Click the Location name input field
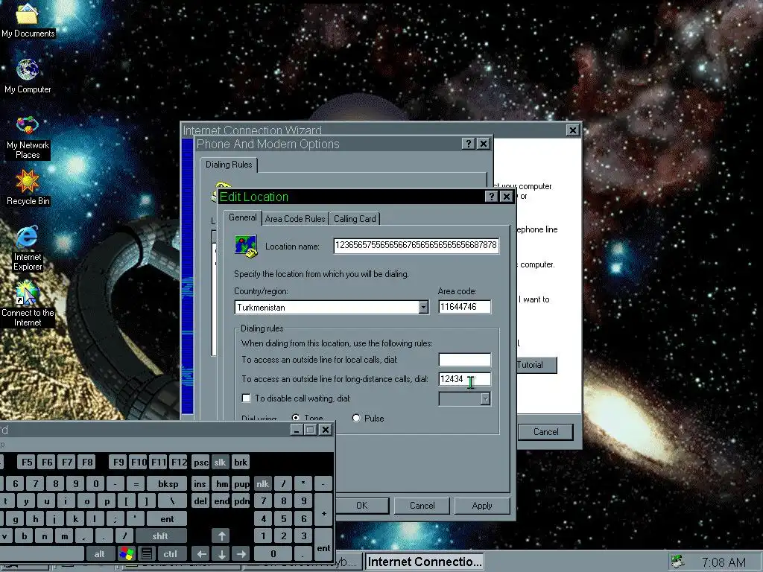Screen dimensions: 763x572 click(416, 245)
